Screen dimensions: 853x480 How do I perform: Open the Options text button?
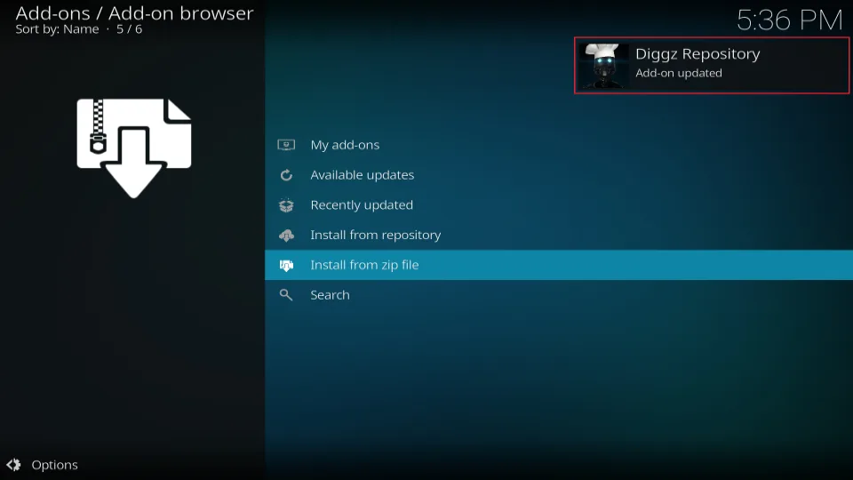[54, 465]
